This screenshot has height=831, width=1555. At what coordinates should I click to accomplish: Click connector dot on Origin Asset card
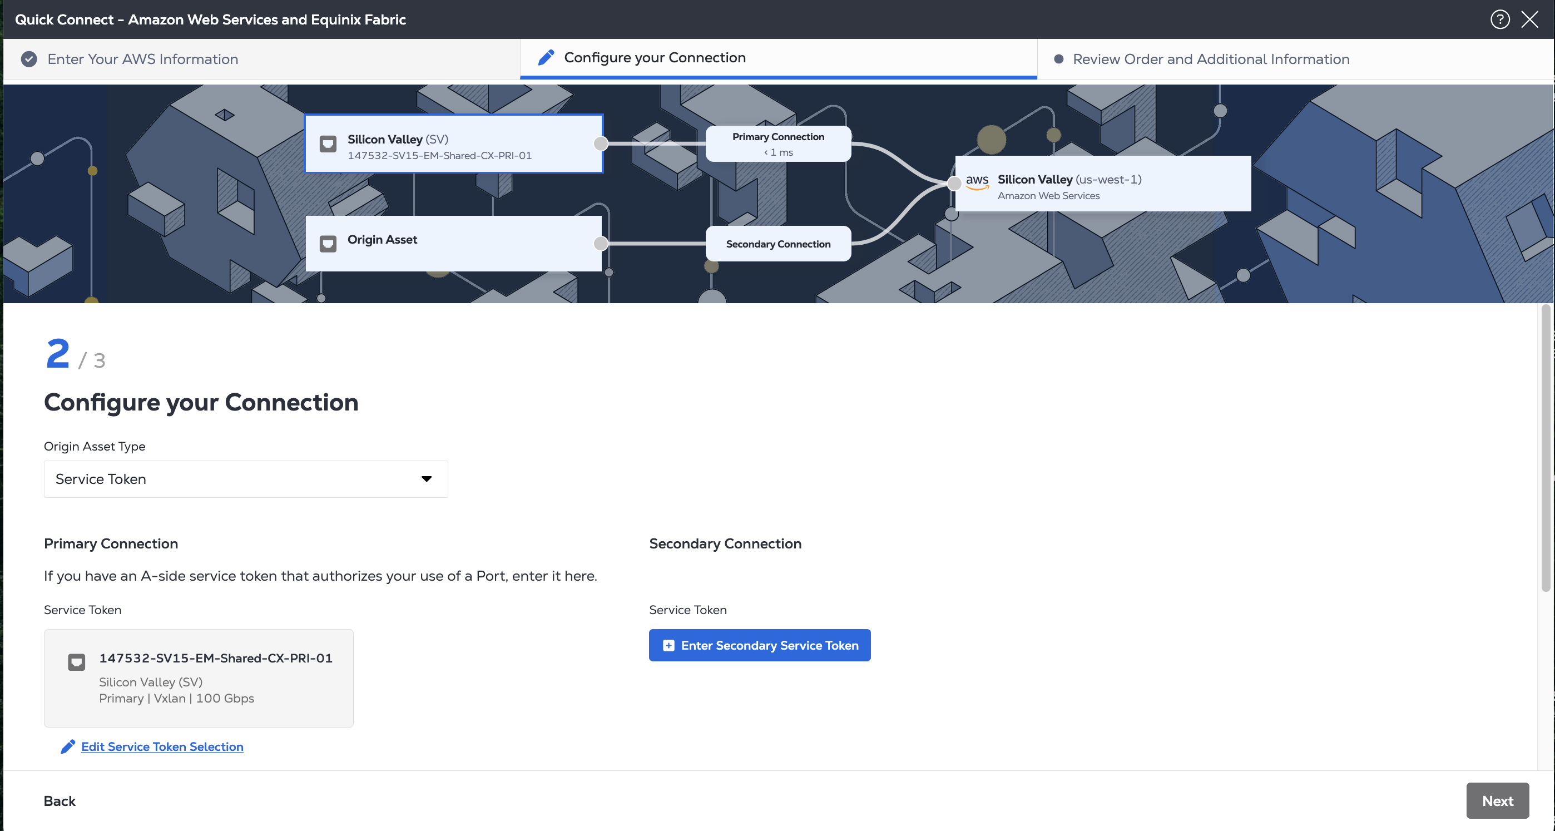point(601,244)
